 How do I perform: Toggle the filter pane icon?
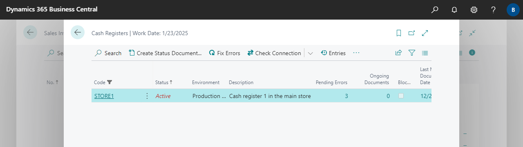[x=412, y=53]
